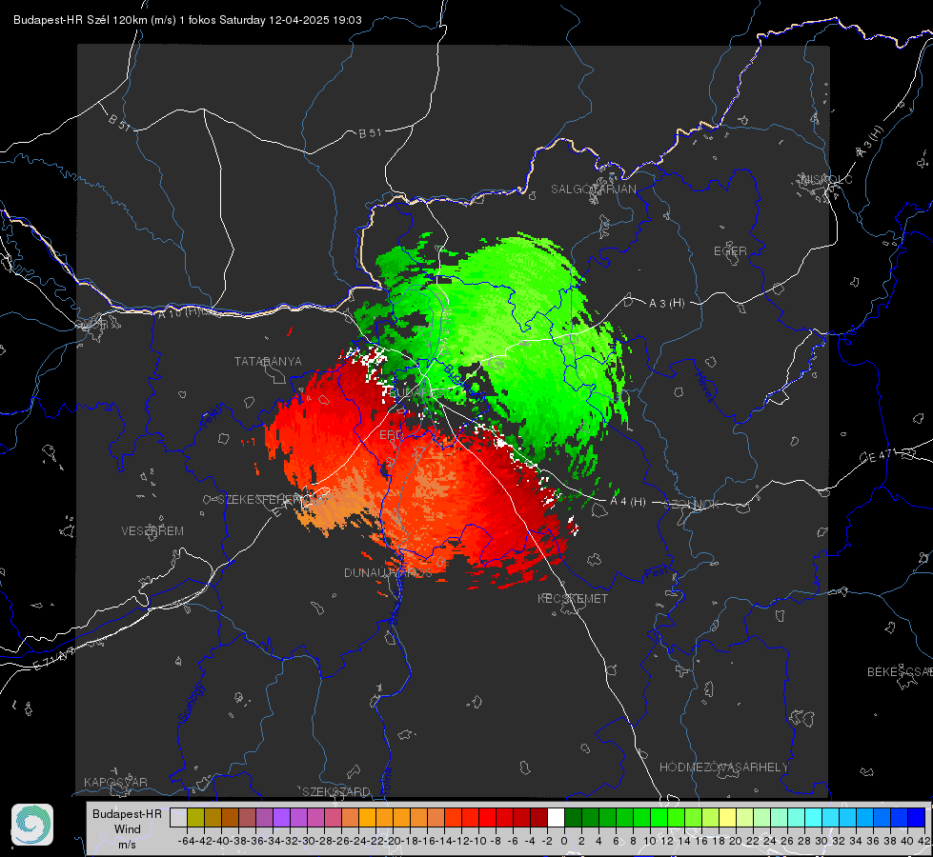Select the Somogy county label
The image size is (933, 857).
[x=191, y=702]
